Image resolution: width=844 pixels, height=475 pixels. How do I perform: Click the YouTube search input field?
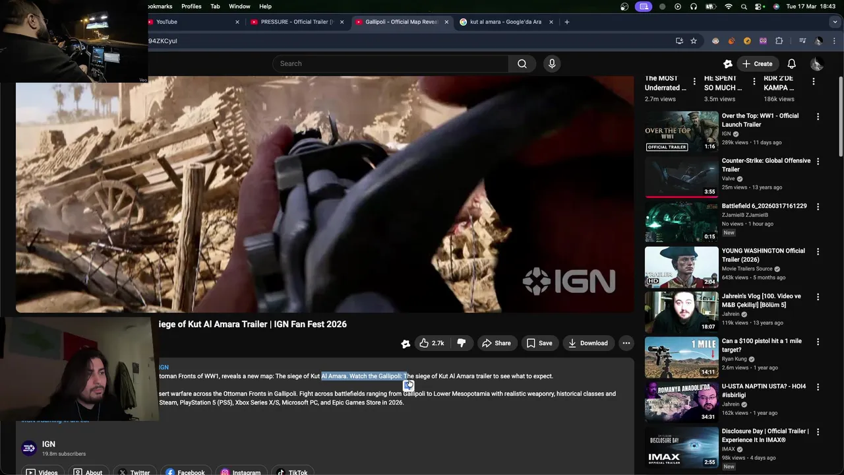[390, 63]
